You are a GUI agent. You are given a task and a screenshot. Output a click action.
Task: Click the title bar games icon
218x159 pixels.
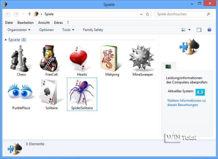[5, 4]
